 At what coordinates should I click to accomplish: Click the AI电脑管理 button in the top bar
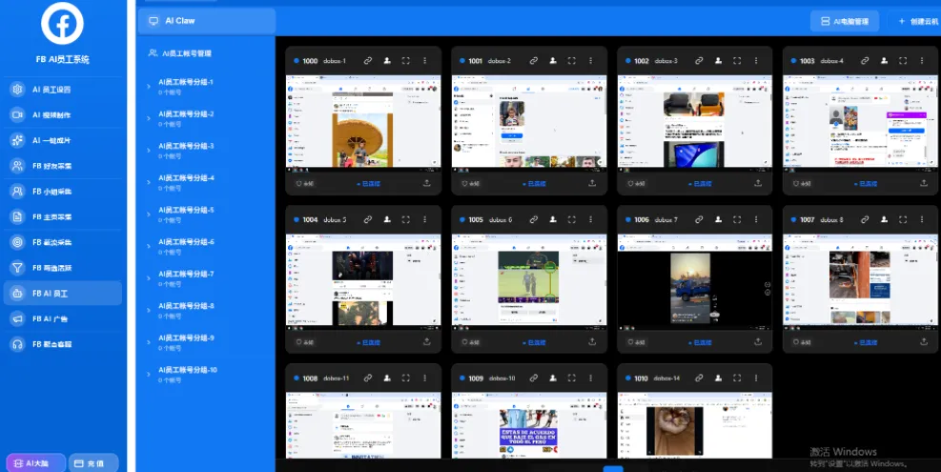(845, 21)
